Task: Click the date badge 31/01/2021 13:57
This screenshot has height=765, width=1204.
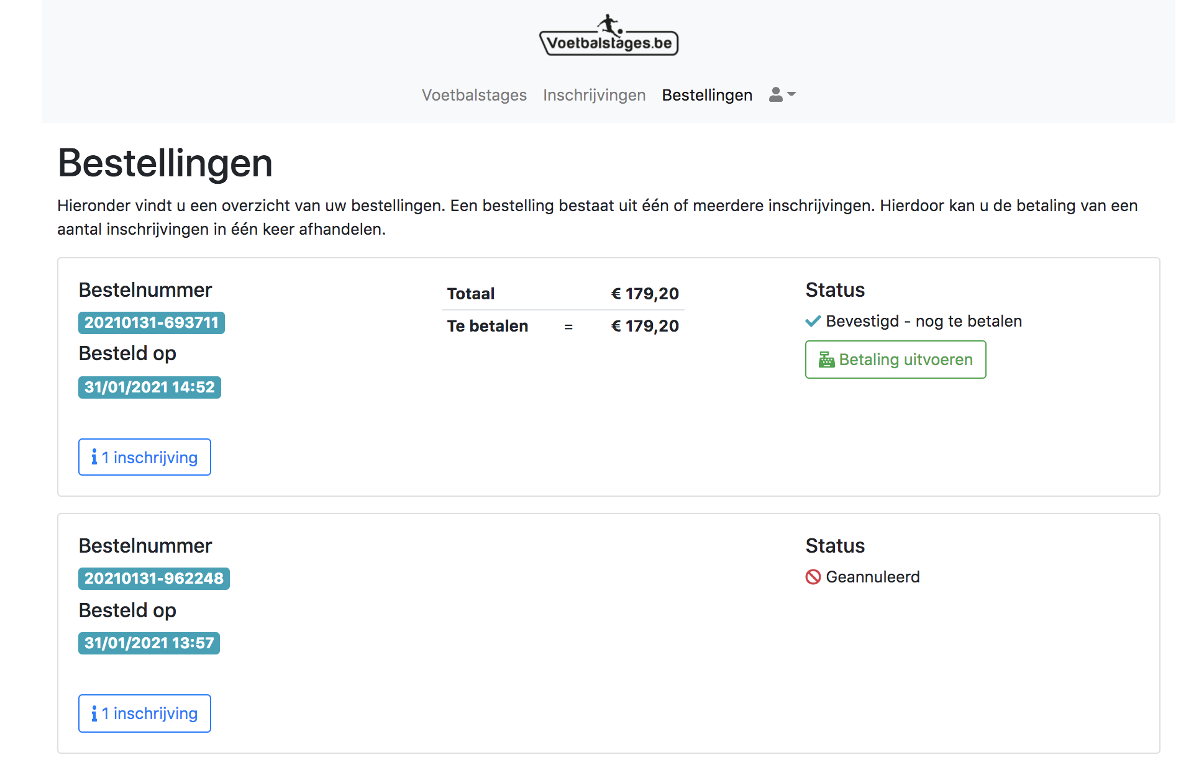Action: tap(148, 643)
